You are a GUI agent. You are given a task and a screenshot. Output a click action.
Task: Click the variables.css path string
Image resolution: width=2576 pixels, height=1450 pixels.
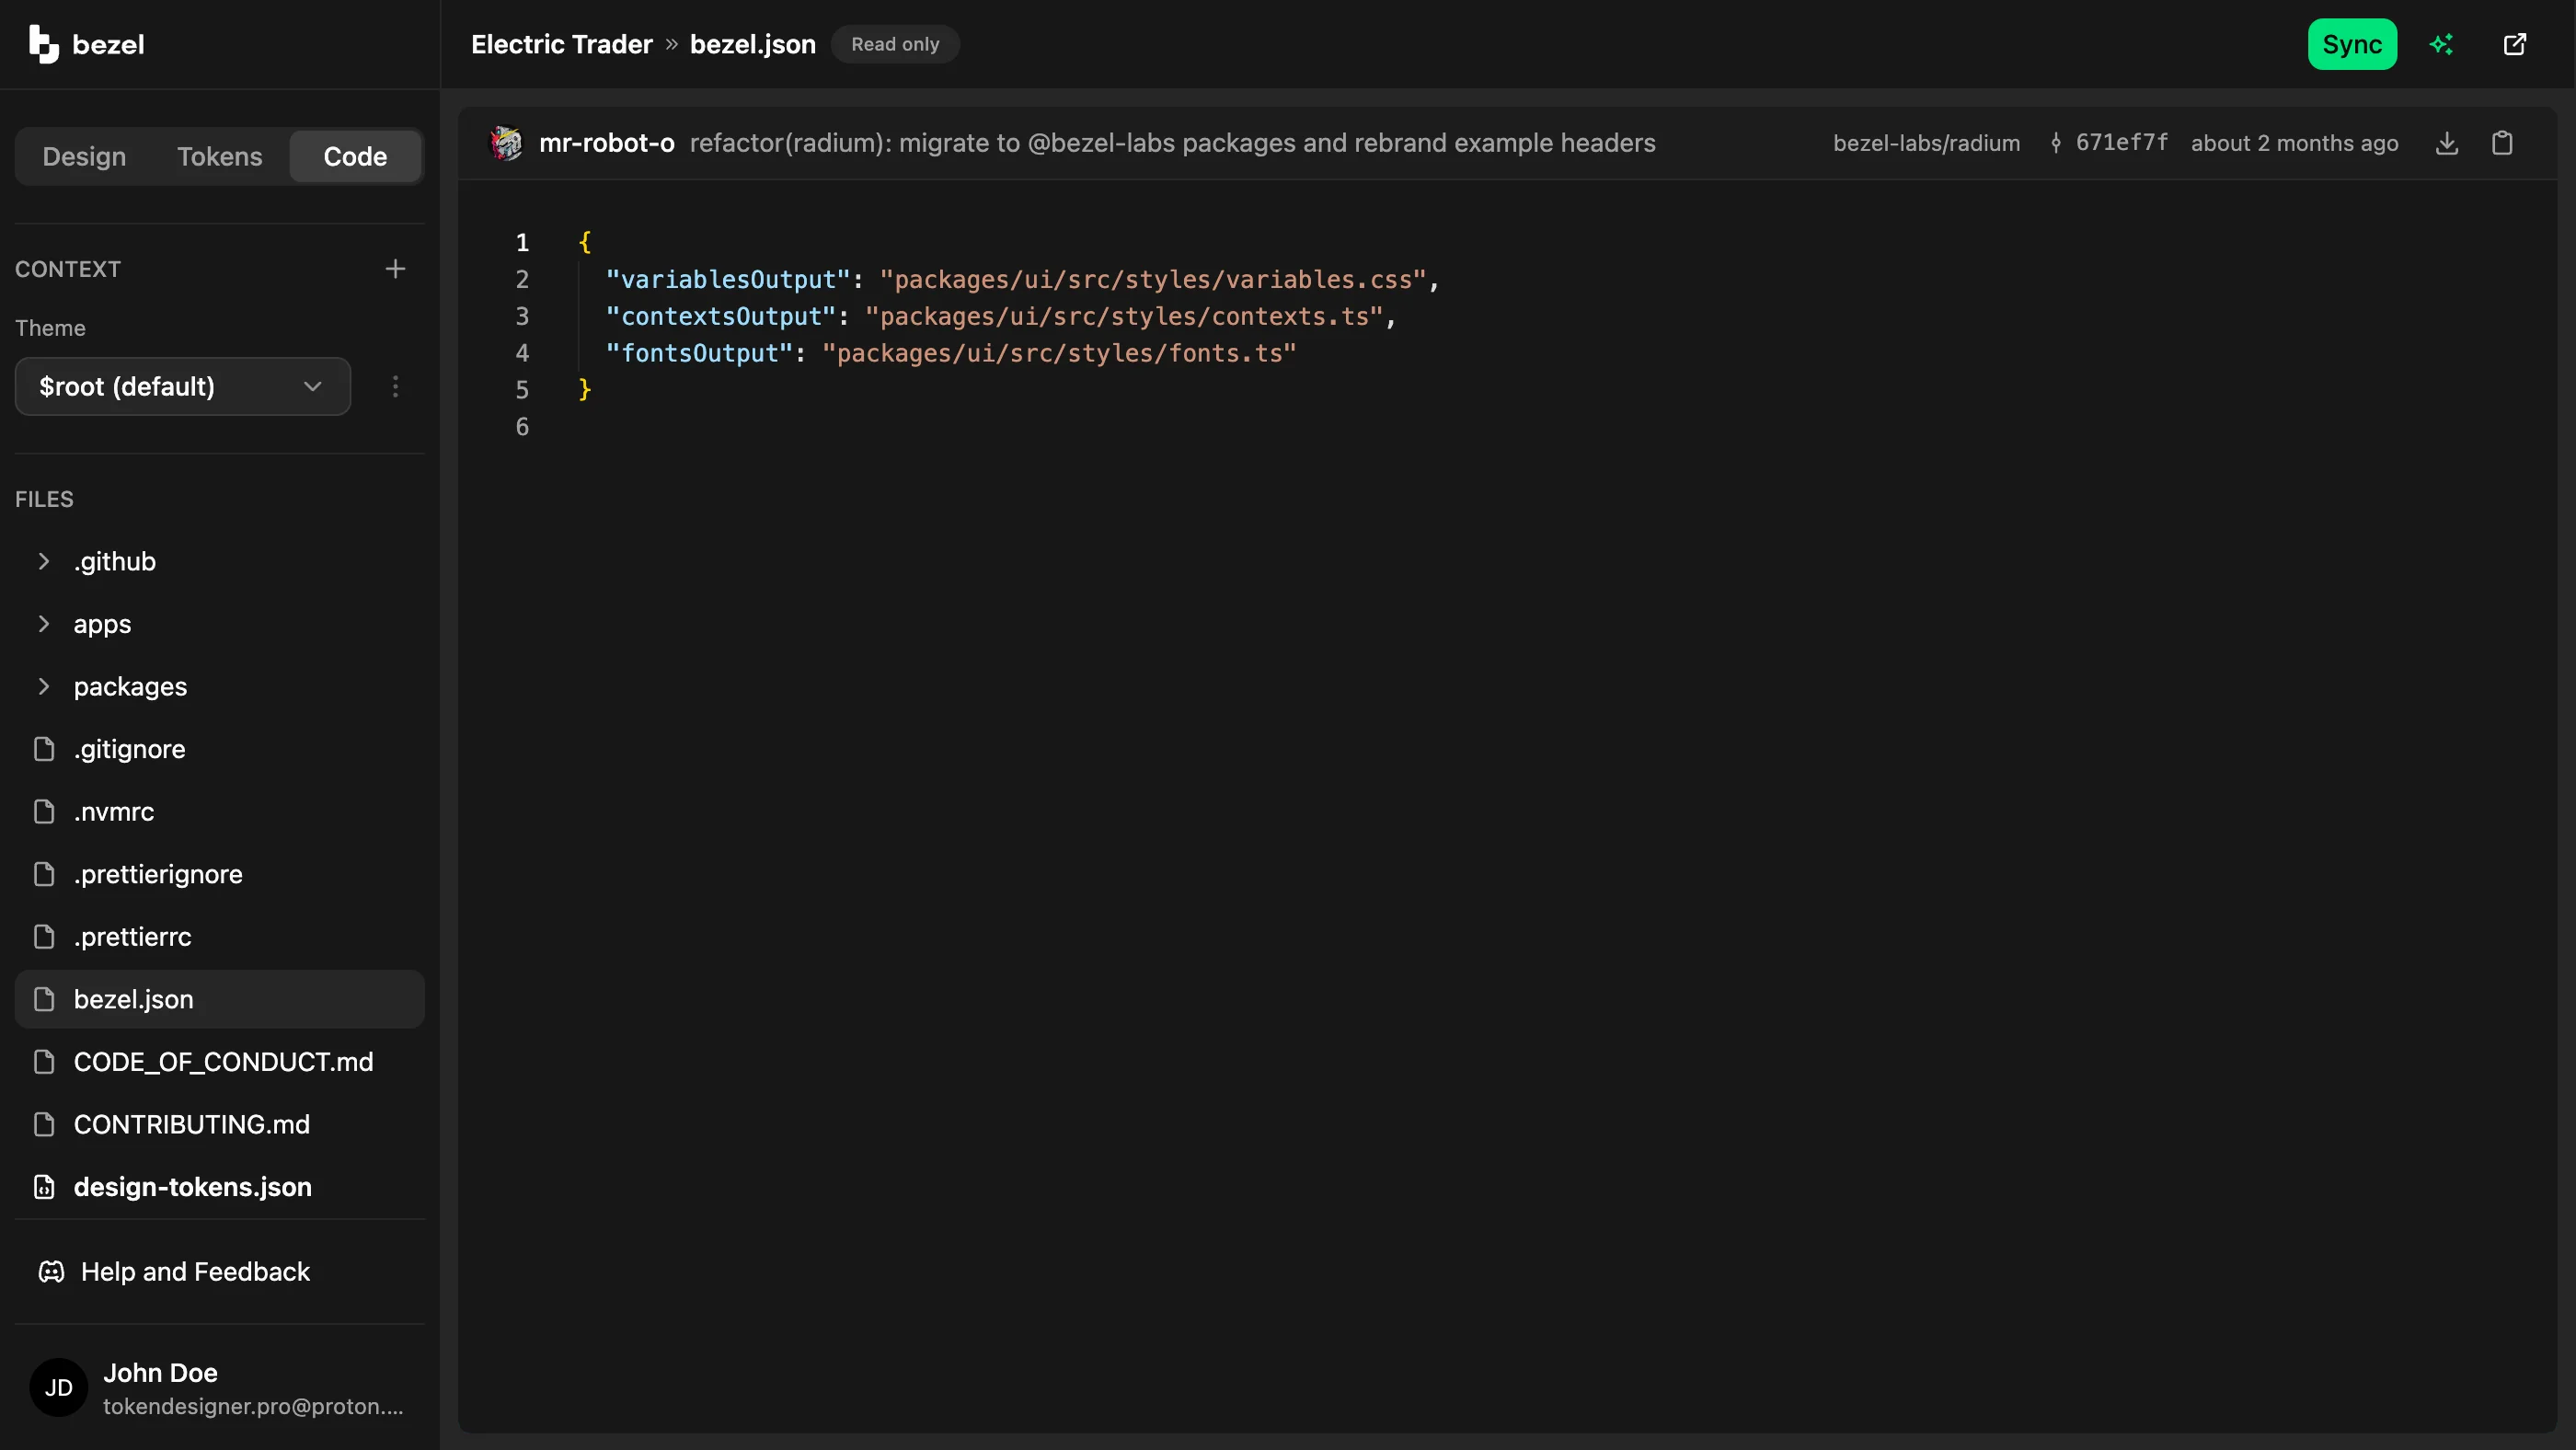pyautogui.click(x=1153, y=279)
